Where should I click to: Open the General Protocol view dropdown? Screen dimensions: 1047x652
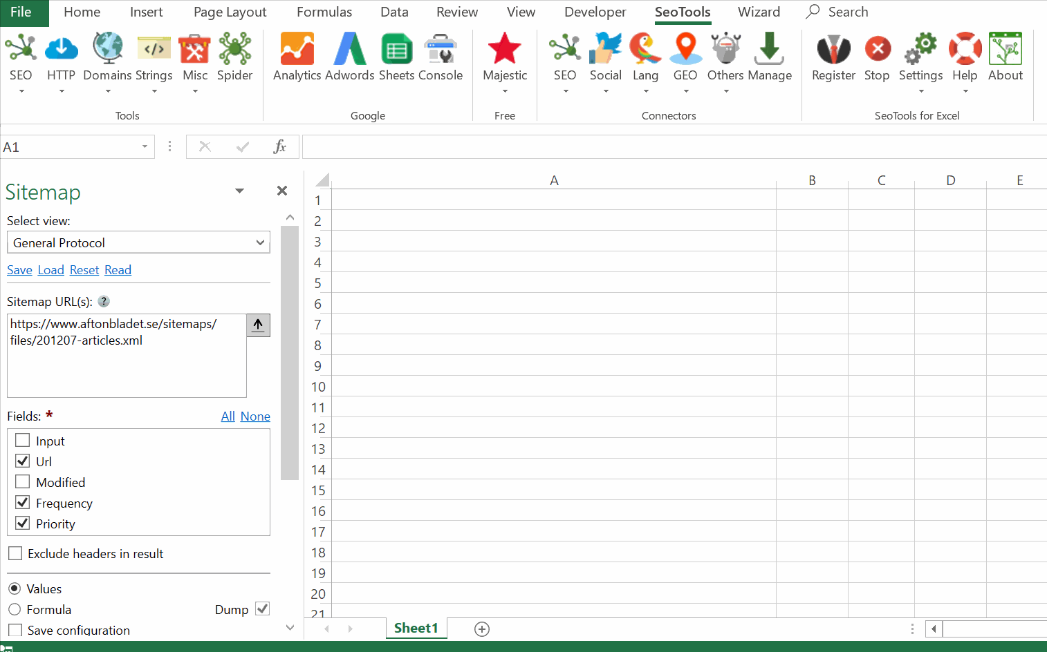[138, 242]
